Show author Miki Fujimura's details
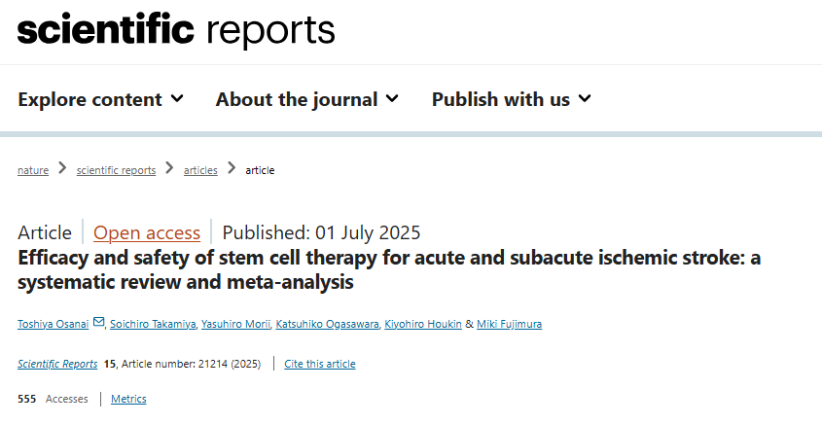Viewport: 822px width, 424px height. coord(509,324)
